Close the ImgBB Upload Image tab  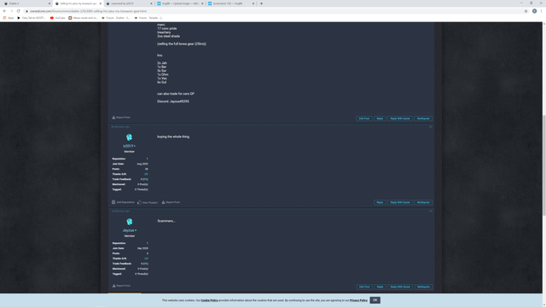tap(202, 3)
